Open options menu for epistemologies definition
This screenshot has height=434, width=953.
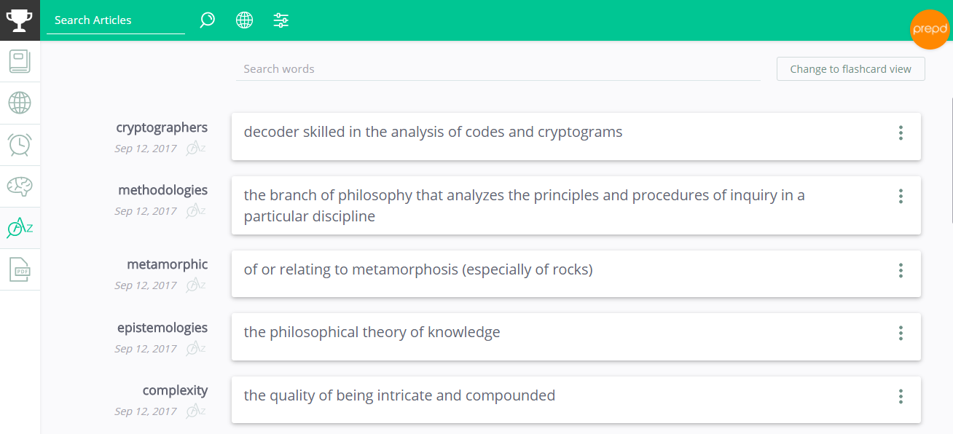(901, 333)
